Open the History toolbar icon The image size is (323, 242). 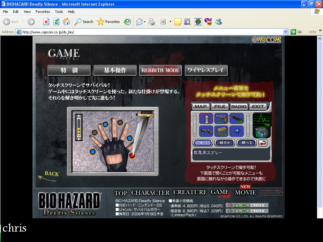point(127,22)
